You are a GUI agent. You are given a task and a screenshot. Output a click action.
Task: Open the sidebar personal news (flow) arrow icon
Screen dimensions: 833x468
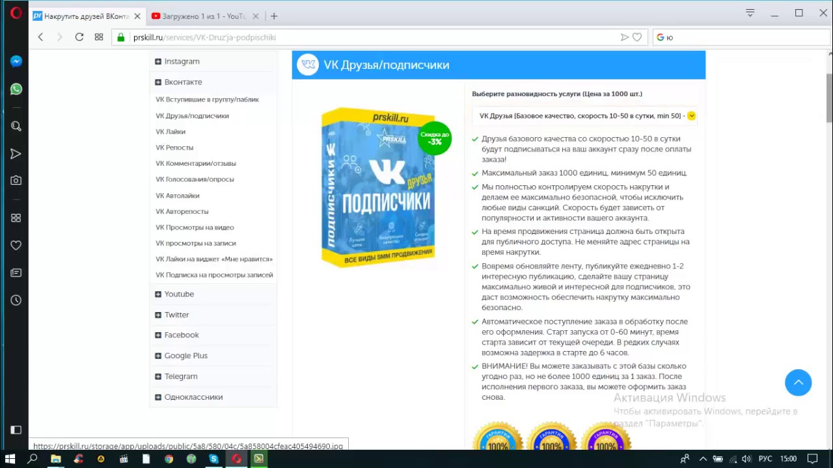pyautogui.click(x=16, y=154)
